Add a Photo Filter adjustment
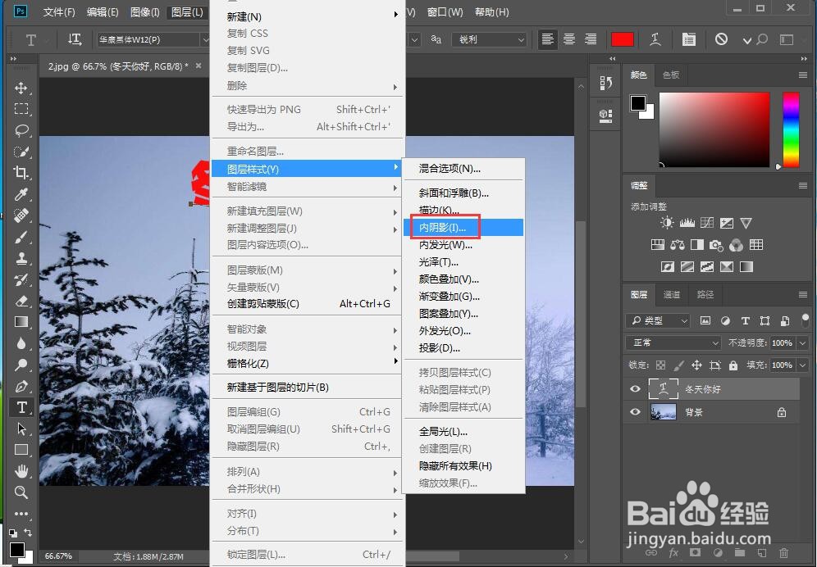817x567 pixels. coord(717,246)
